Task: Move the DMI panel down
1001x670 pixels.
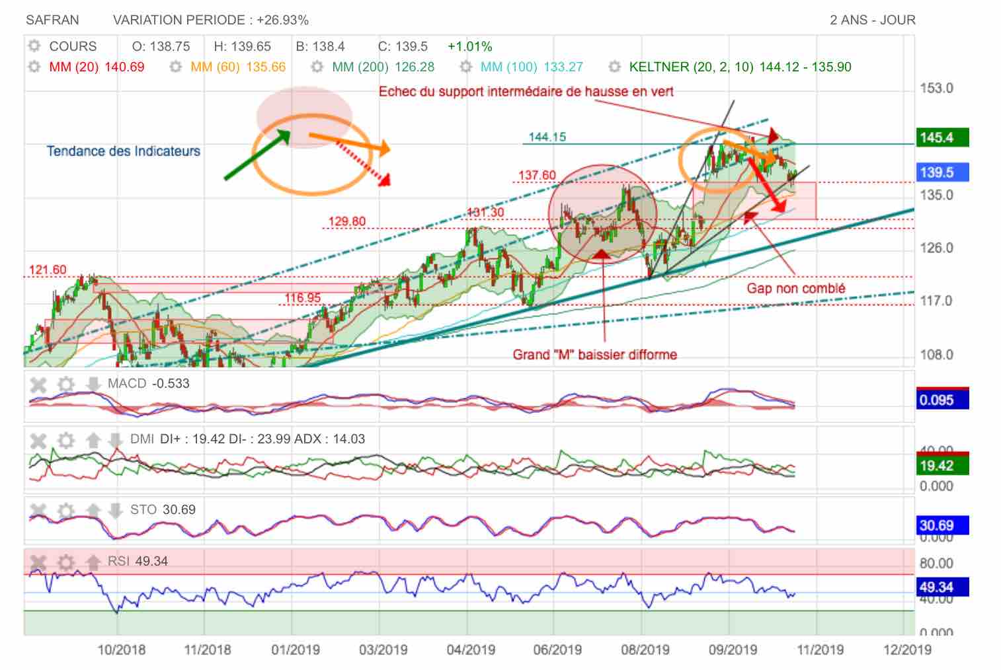Action: 115,439
